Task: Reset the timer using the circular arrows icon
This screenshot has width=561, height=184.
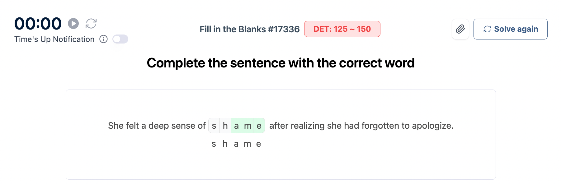Action: 91,24
